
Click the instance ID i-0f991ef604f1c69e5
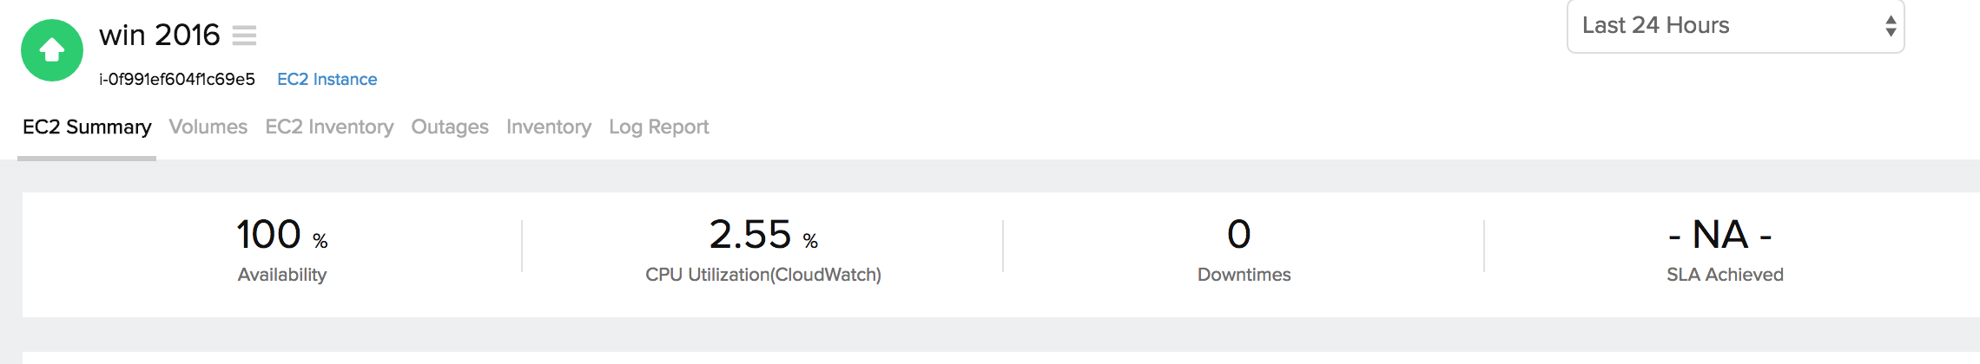177,80
